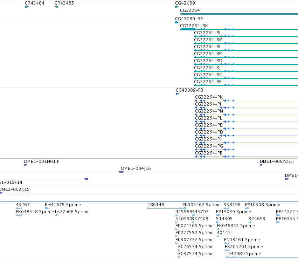This screenshot has width=298, height=259.
Task: Select the EK305462.5prime EST
Action: pyautogui.click(x=184, y=208)
